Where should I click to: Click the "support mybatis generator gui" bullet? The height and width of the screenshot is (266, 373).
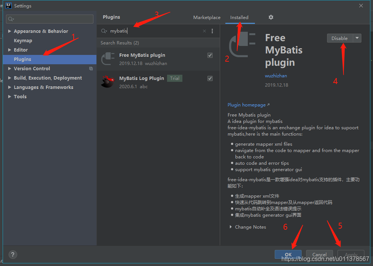(269, 170)
